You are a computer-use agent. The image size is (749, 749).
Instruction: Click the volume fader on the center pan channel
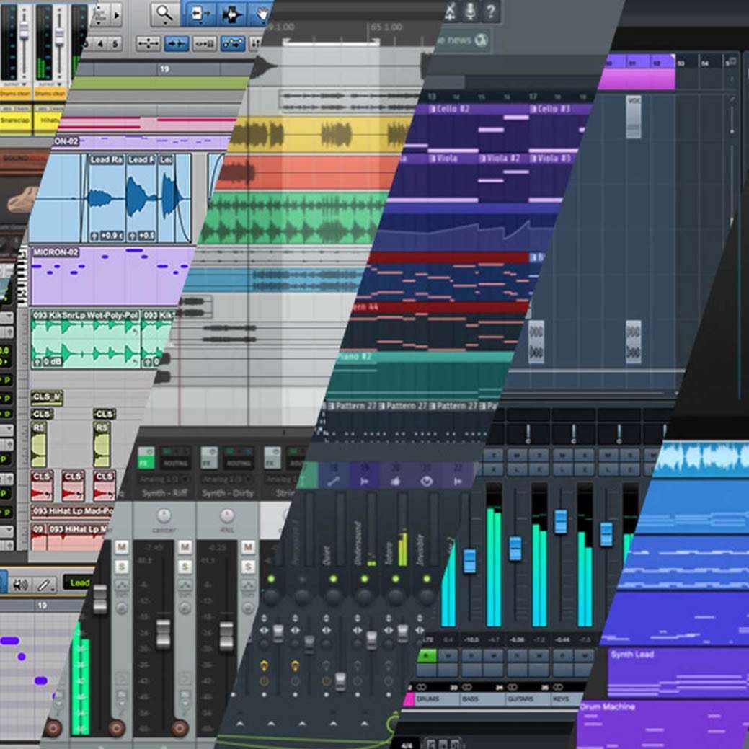[x=163, y=633]
